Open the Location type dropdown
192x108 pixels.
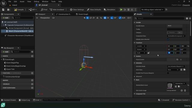[x=141, y=46]
